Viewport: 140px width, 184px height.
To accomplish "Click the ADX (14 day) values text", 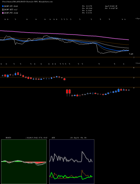I will click(x=78, y=138).
